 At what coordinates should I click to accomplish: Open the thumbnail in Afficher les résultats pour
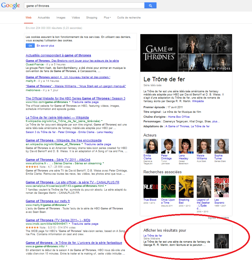click(221, 241)
